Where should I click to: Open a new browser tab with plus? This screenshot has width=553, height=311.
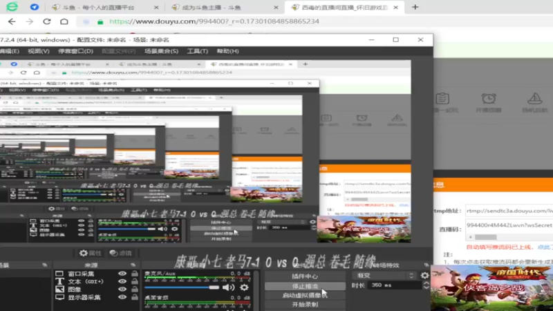click(x=415, y=7)
